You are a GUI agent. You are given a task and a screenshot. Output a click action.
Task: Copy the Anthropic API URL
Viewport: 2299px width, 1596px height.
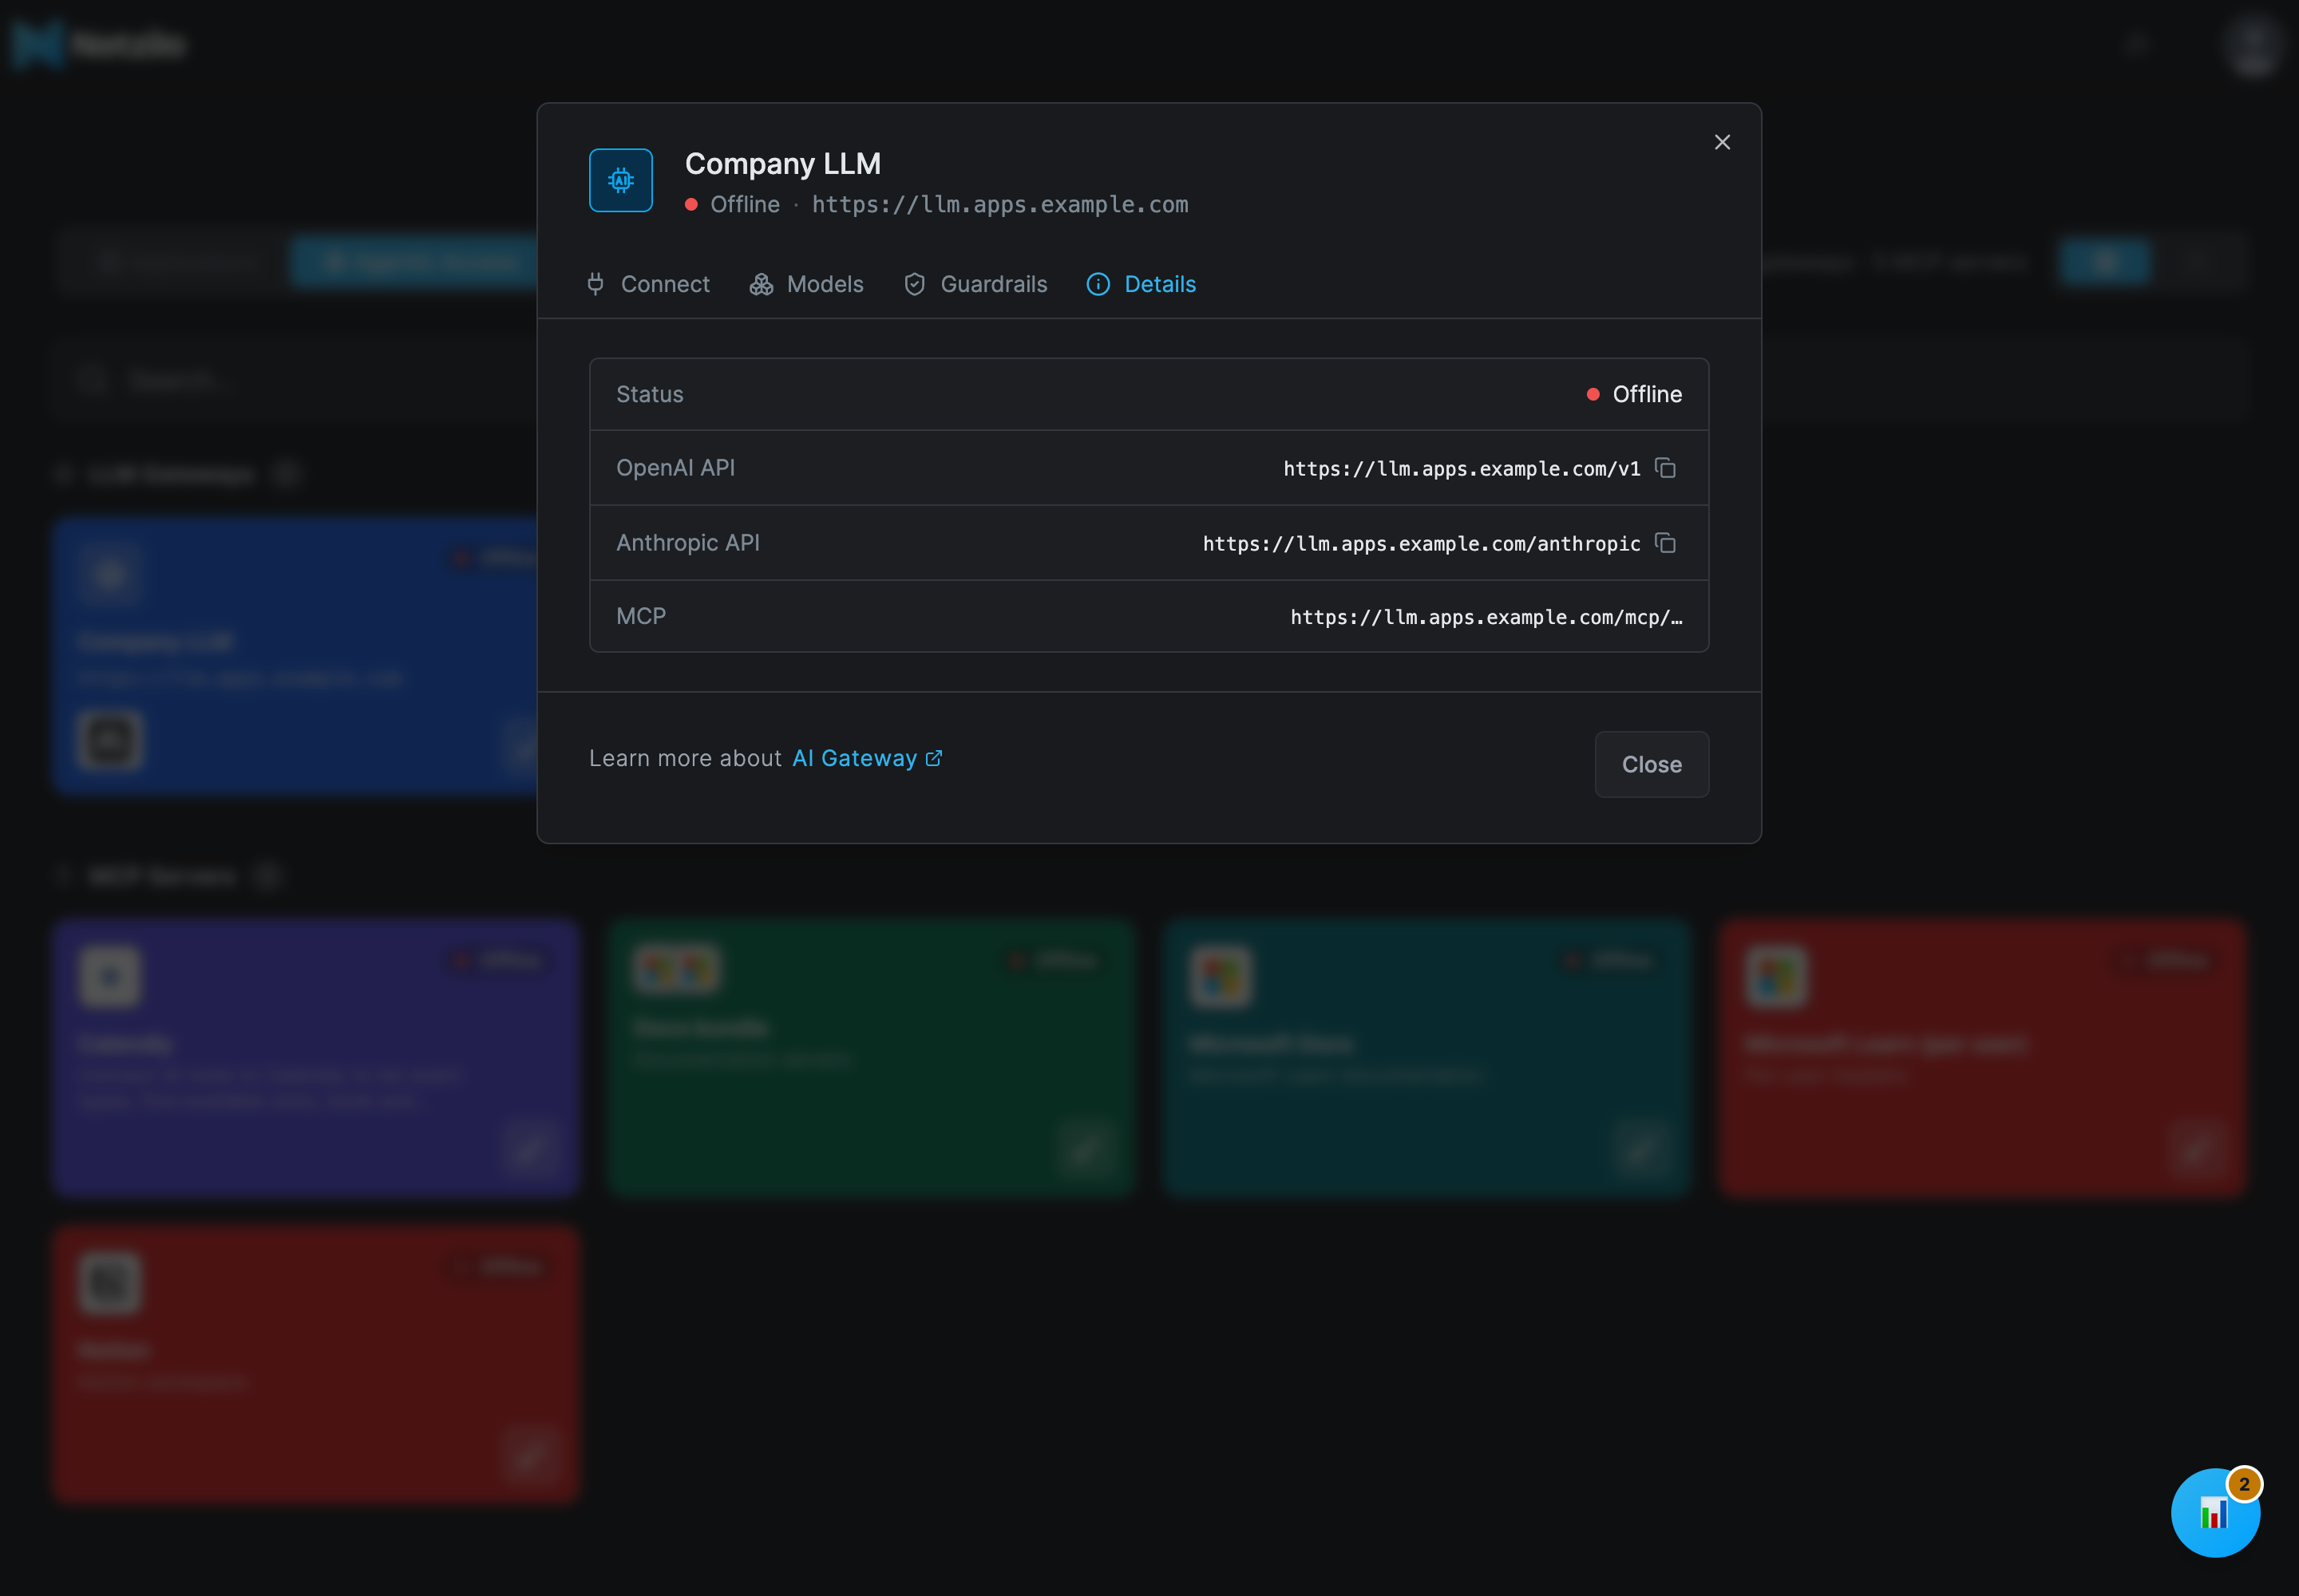coord(1664,543)
